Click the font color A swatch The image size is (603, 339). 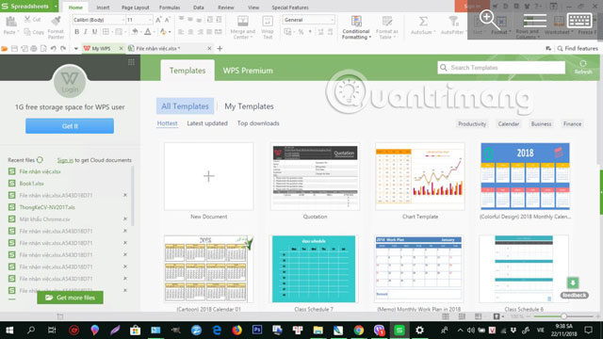tap(148, 32)
